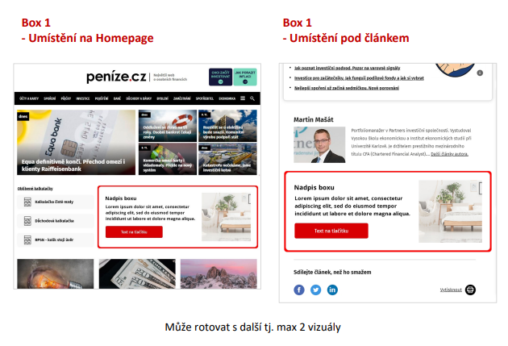
Task: Select the Pojištění navigation menu item
Action: click(x=102, y=98)
